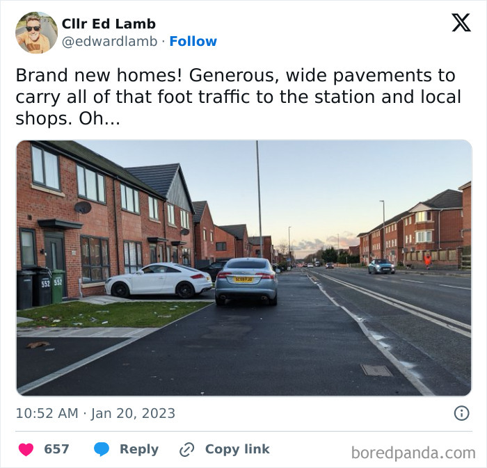Follow @edwardlamb

coord(193,41)
